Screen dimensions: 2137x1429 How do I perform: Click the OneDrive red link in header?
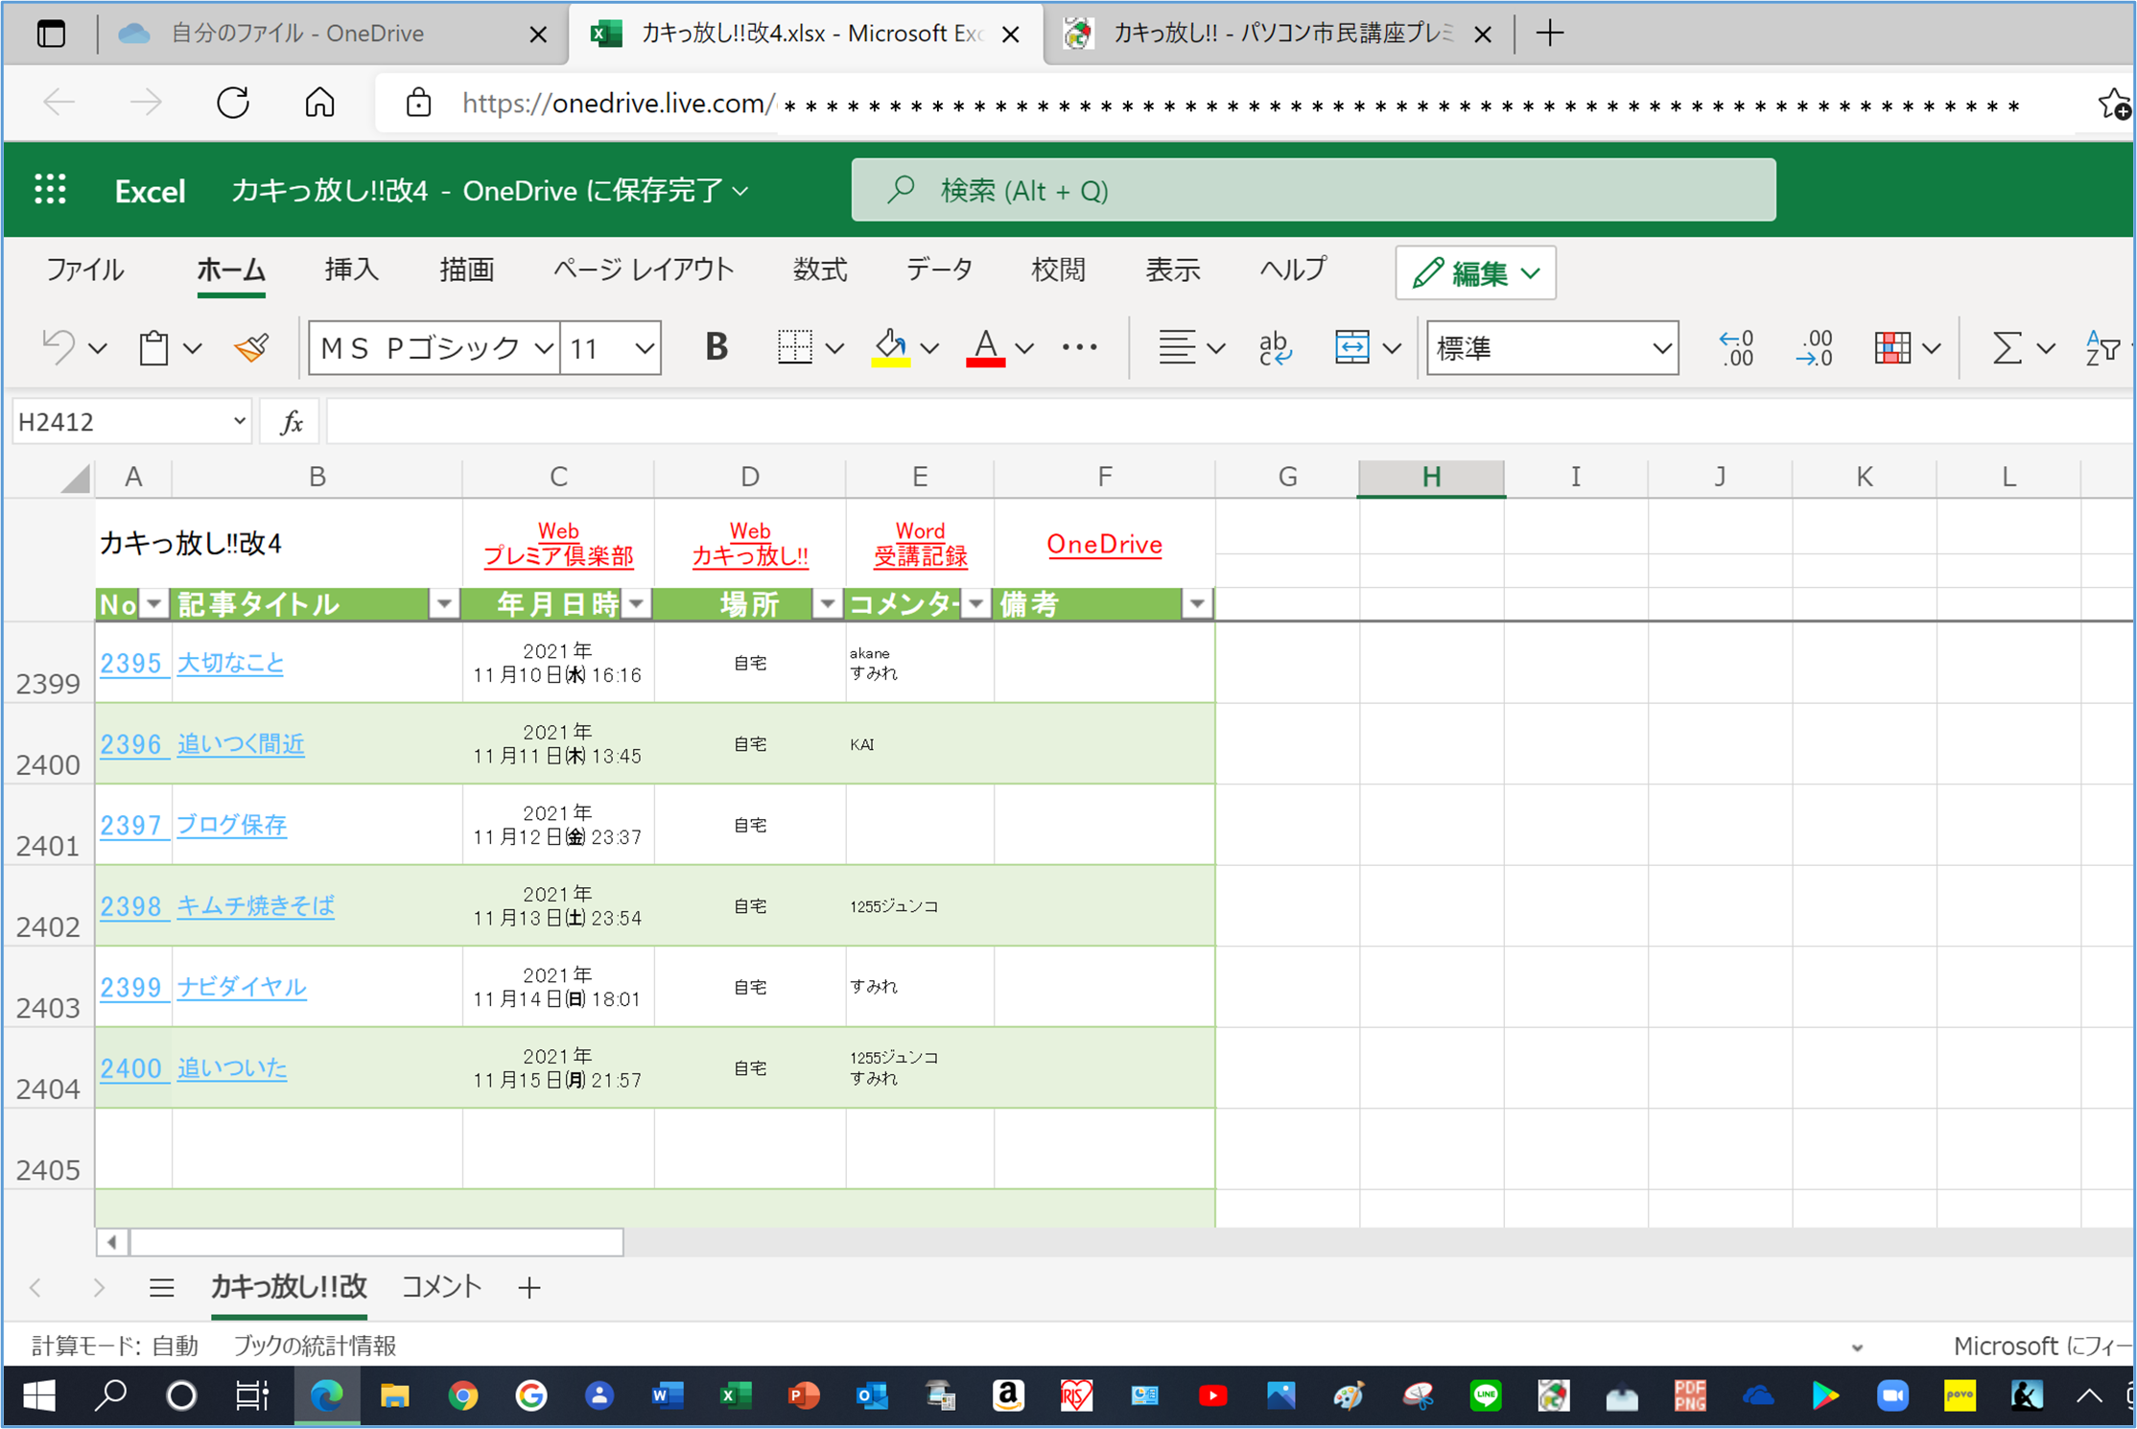click(1104, 545)
